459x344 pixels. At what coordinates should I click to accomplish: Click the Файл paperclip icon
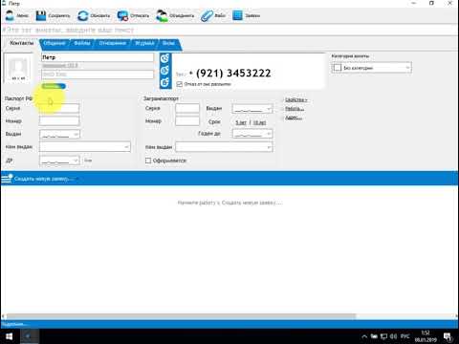click(x=207, y=15)
